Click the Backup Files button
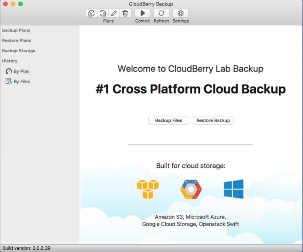 168,120
